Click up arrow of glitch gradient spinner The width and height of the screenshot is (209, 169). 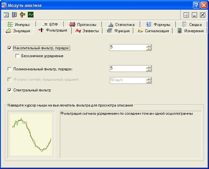pyautogui.click(x=149, y=79)
